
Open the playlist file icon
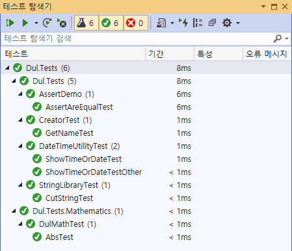tap(161, 23)
